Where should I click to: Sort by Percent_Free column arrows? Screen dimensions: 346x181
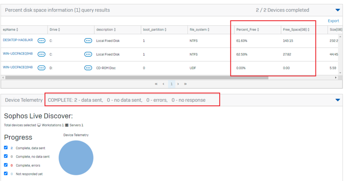click(258, 30)
